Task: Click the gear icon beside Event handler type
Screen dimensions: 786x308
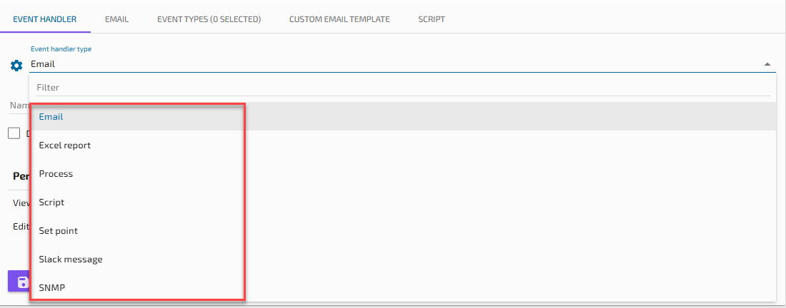Action: tap(16, 66)
